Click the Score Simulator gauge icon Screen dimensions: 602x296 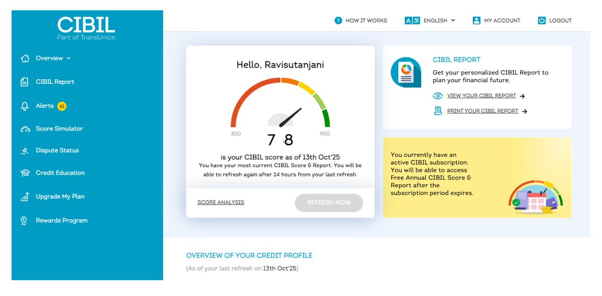point(25,129)
